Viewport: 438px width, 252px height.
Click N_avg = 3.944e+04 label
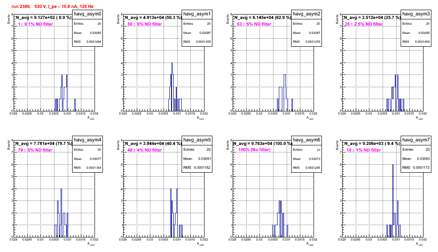coord(153,143)
